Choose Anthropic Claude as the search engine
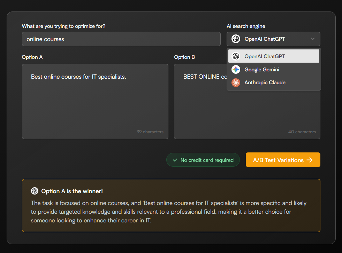Viewport: 342px width, 253px height. (265, 82)
